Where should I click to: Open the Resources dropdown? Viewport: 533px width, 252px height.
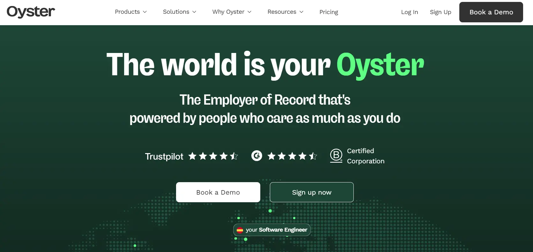tap(285, 12)
